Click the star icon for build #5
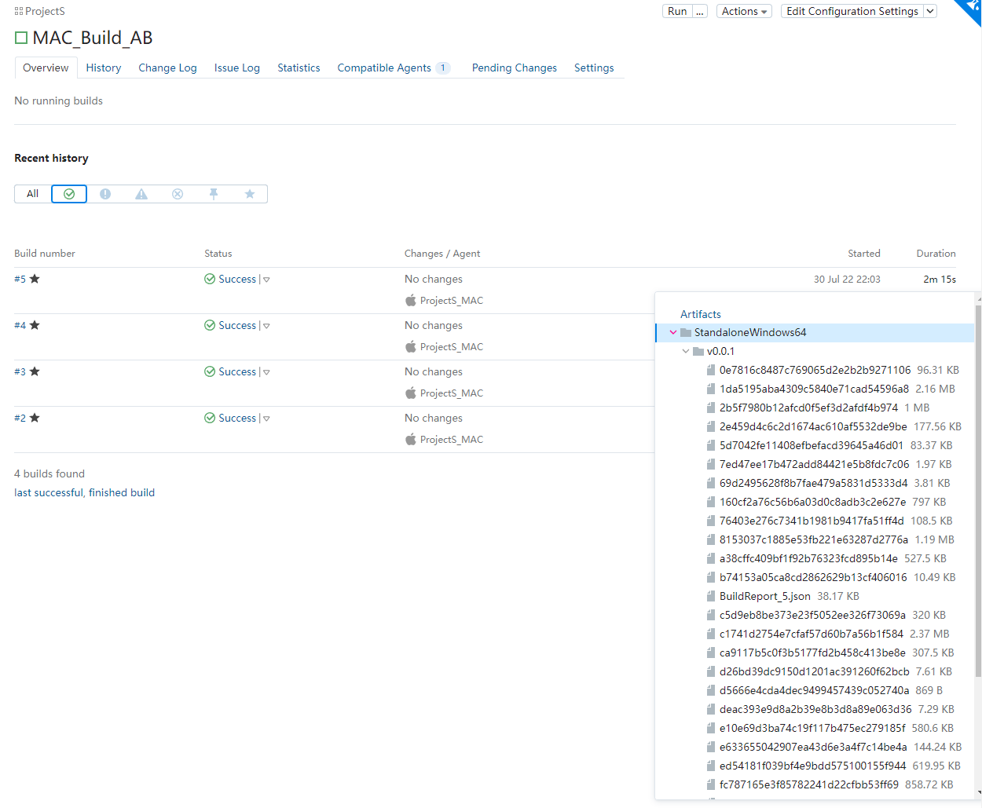The image size is (982, 808). pos(35,279)
